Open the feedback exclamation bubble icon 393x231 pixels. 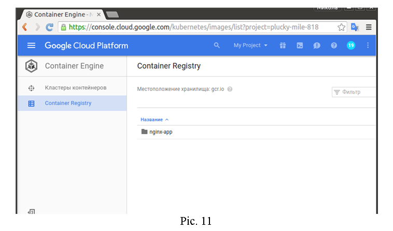point(317,46)
